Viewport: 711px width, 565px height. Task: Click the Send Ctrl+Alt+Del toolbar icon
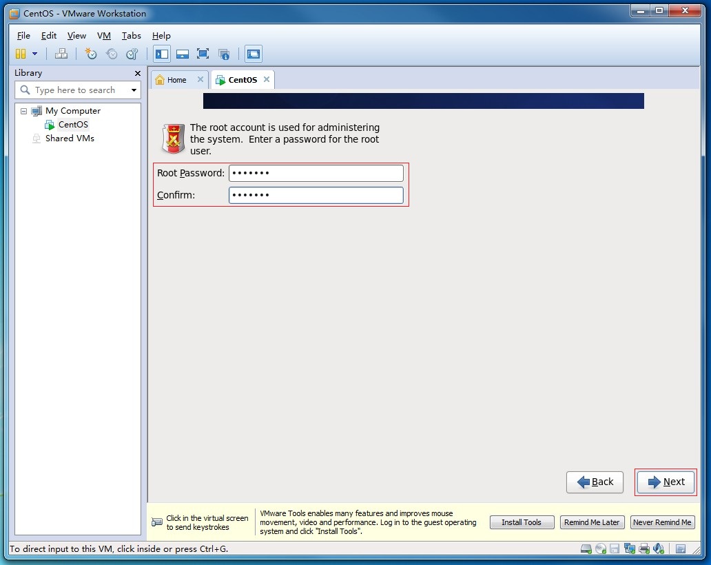(x=61, y=54)
